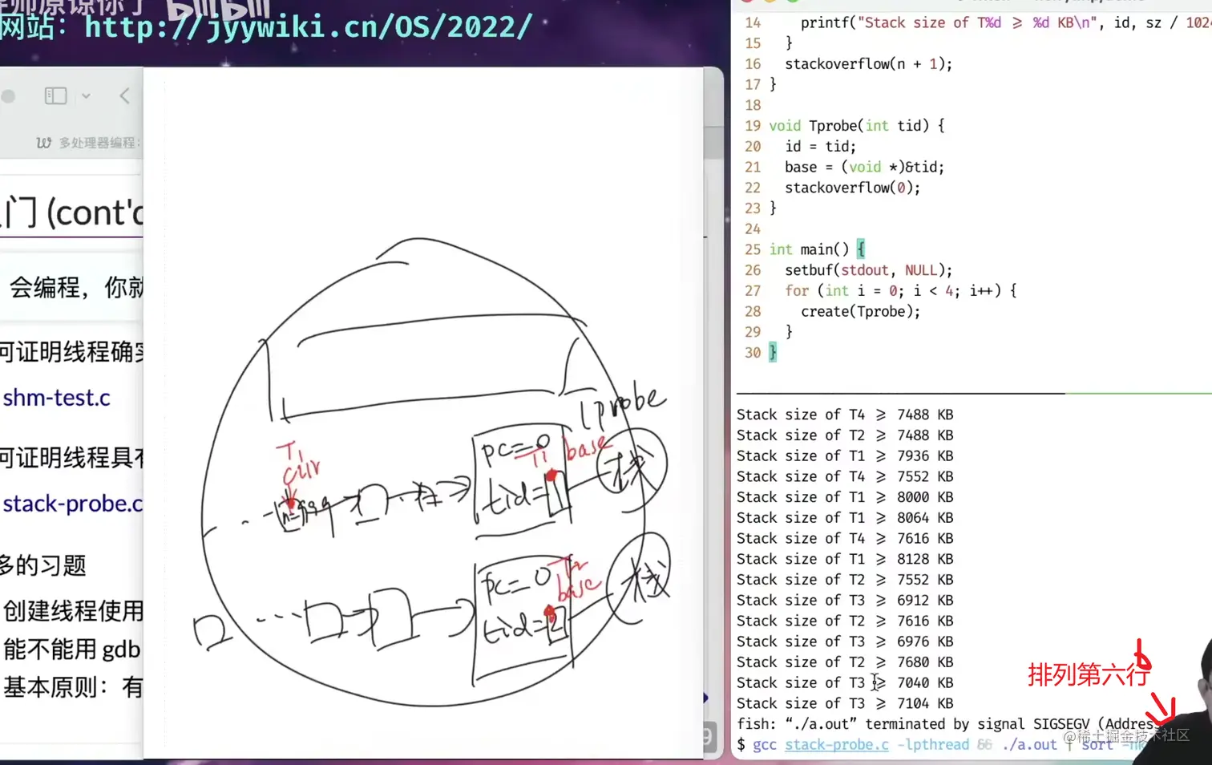Click code line 'stackoverflow(0);'

tap(853, 188)
